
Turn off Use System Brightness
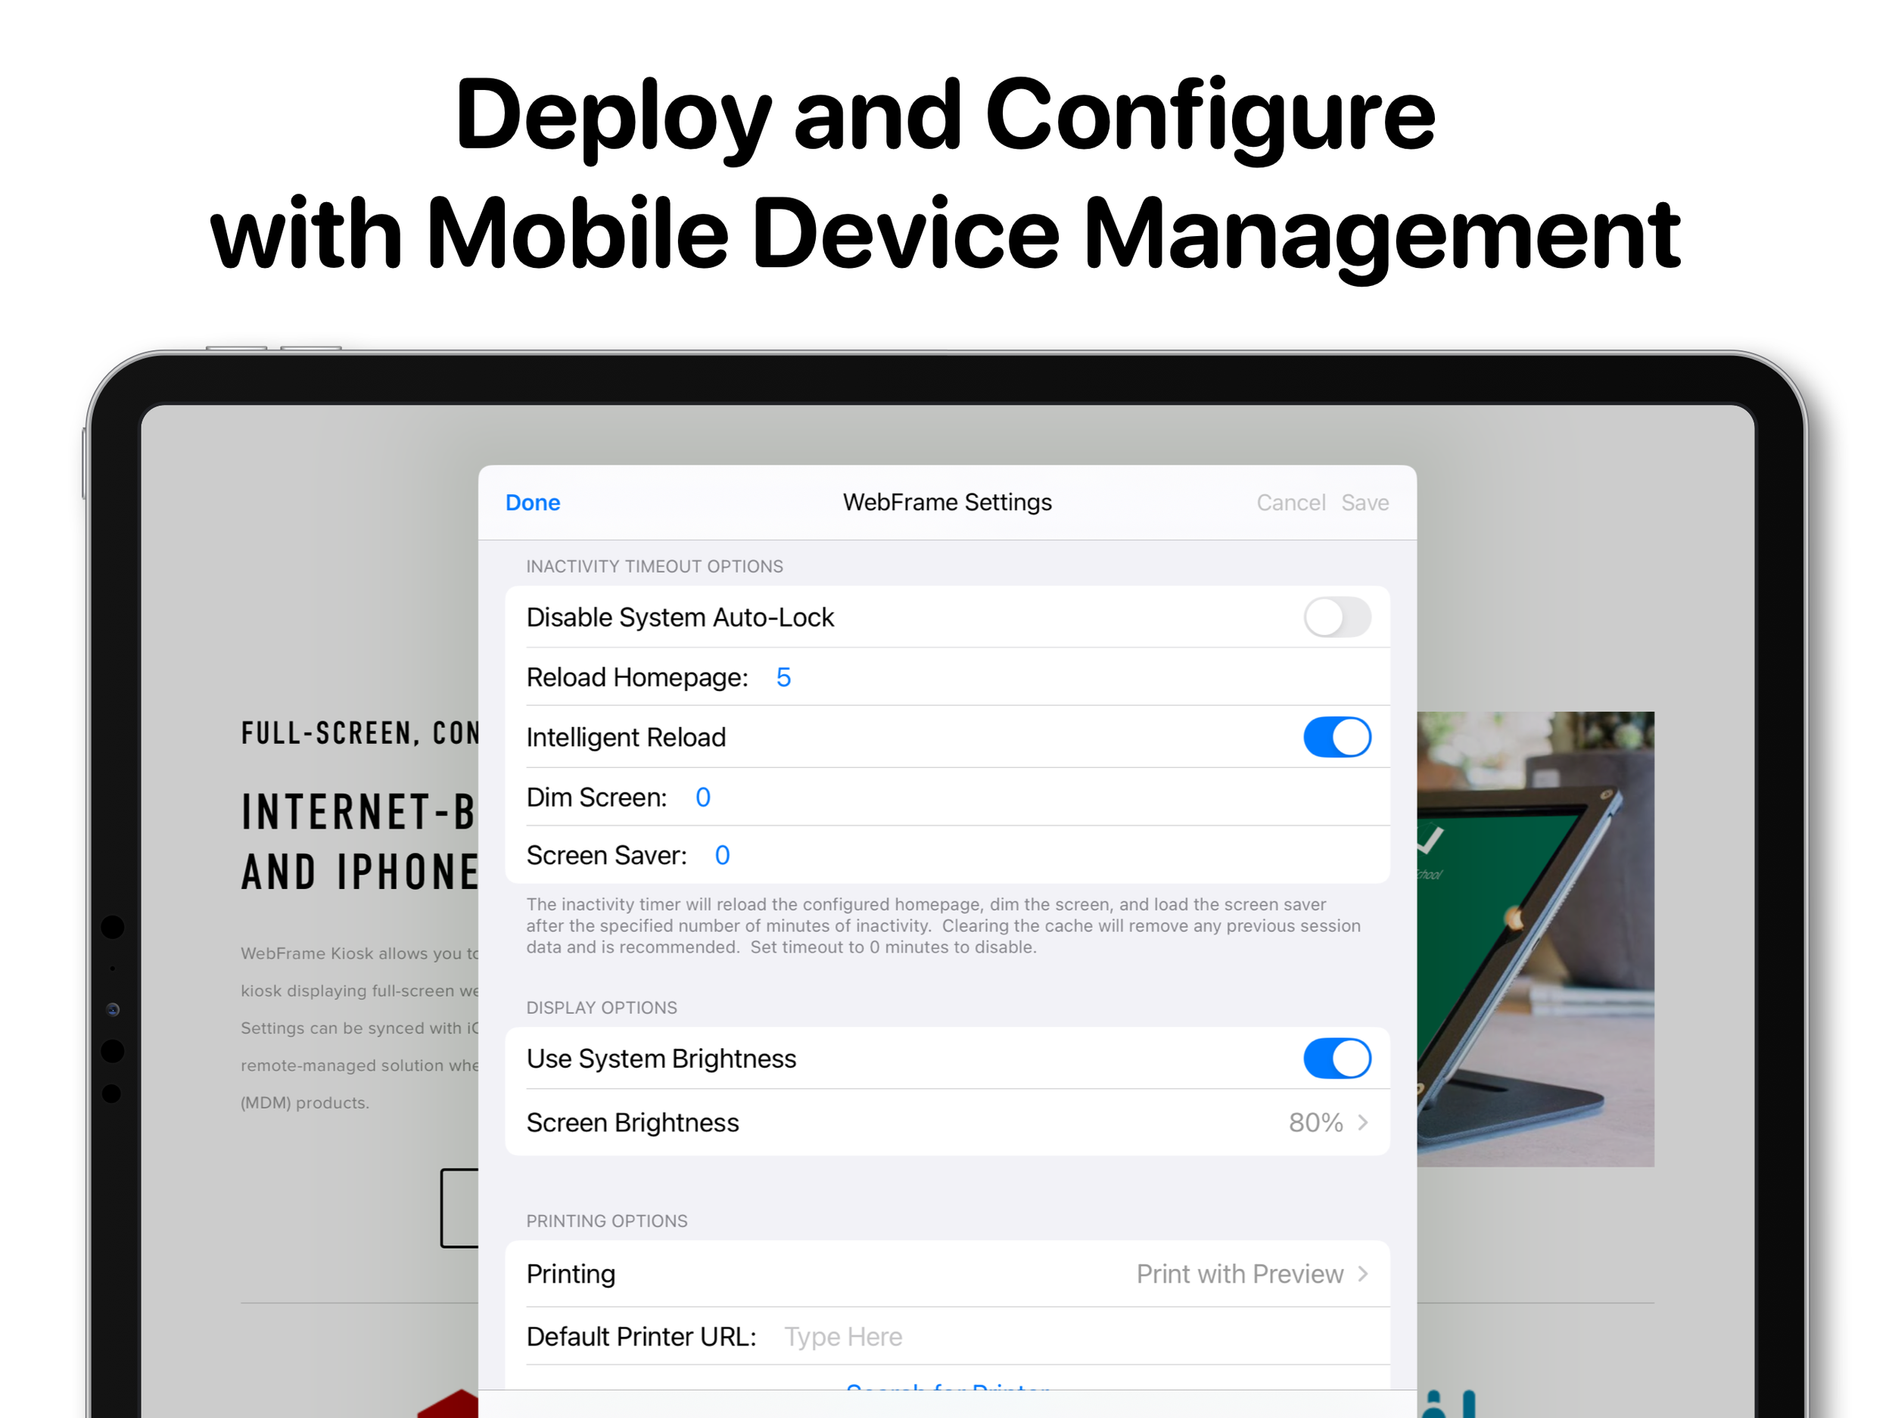[1337, 1058]
